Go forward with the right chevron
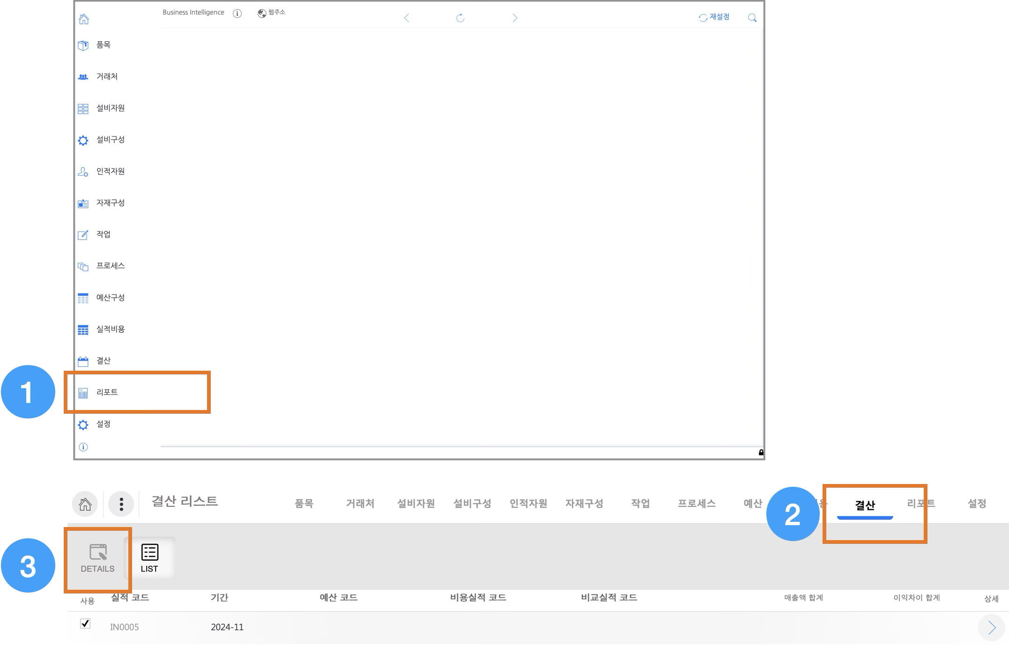This screenshot has width=1009, height=645. coord(515,18)
